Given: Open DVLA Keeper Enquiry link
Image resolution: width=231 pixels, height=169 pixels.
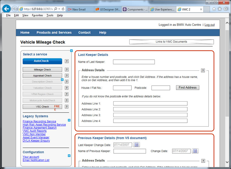Looking at the screenshot, I should pos(36,141).
